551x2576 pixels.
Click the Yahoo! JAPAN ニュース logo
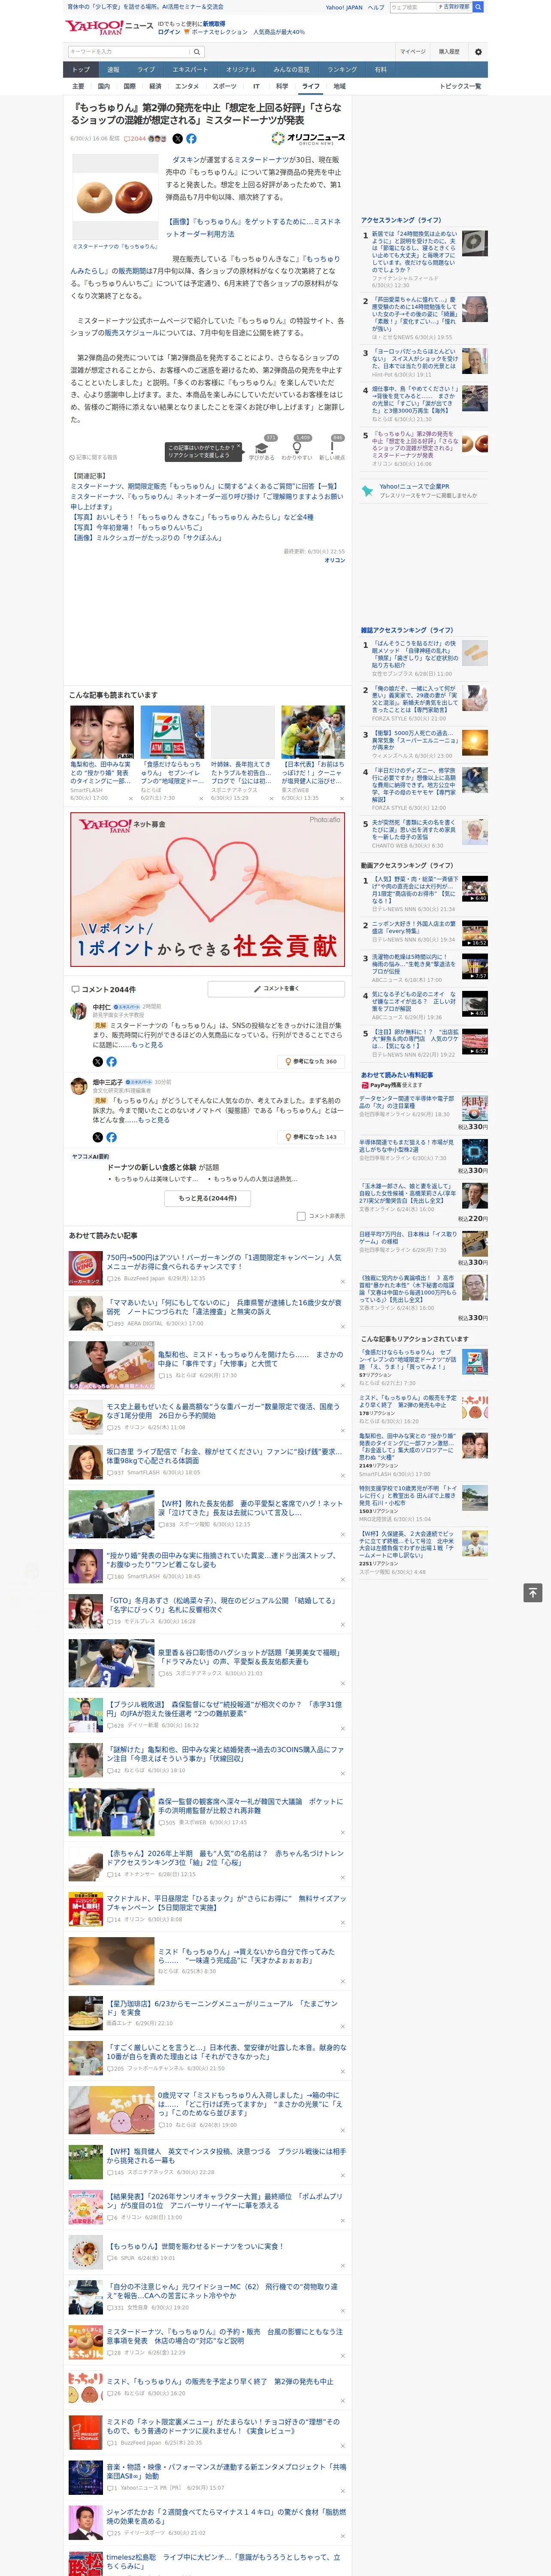coord(109,27)
